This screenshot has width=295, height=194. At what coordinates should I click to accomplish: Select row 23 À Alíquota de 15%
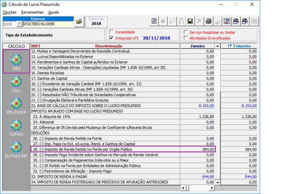point(105,116)
